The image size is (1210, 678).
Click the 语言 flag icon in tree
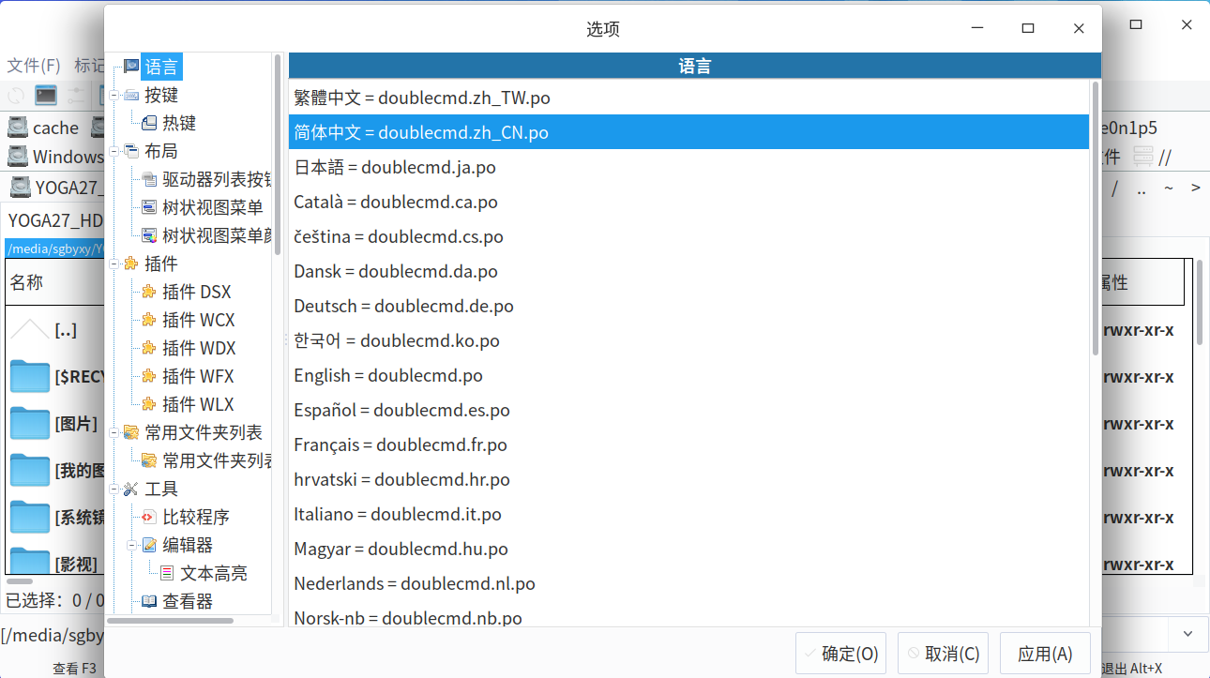pos(131,67)
